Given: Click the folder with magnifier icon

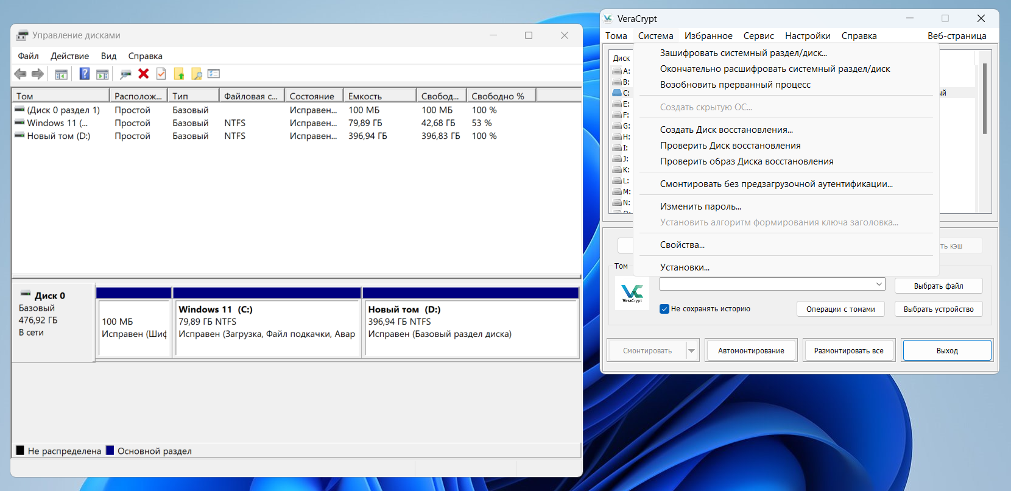Looking at the screenshot, I should tap(197, 74).
